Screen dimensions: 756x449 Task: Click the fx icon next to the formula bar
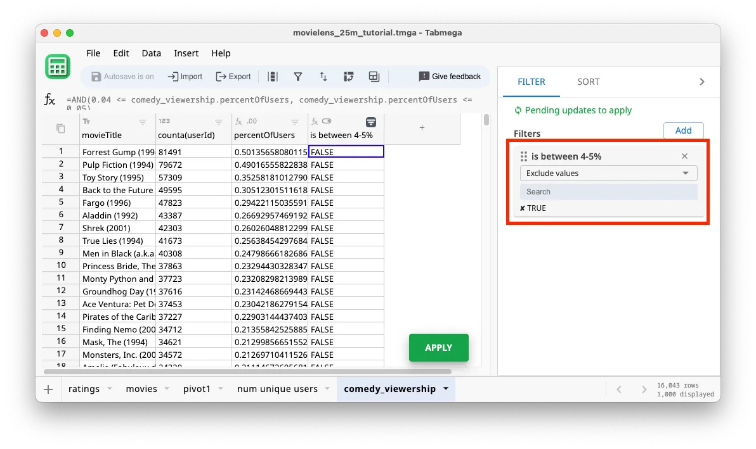[x=49, y=101]
